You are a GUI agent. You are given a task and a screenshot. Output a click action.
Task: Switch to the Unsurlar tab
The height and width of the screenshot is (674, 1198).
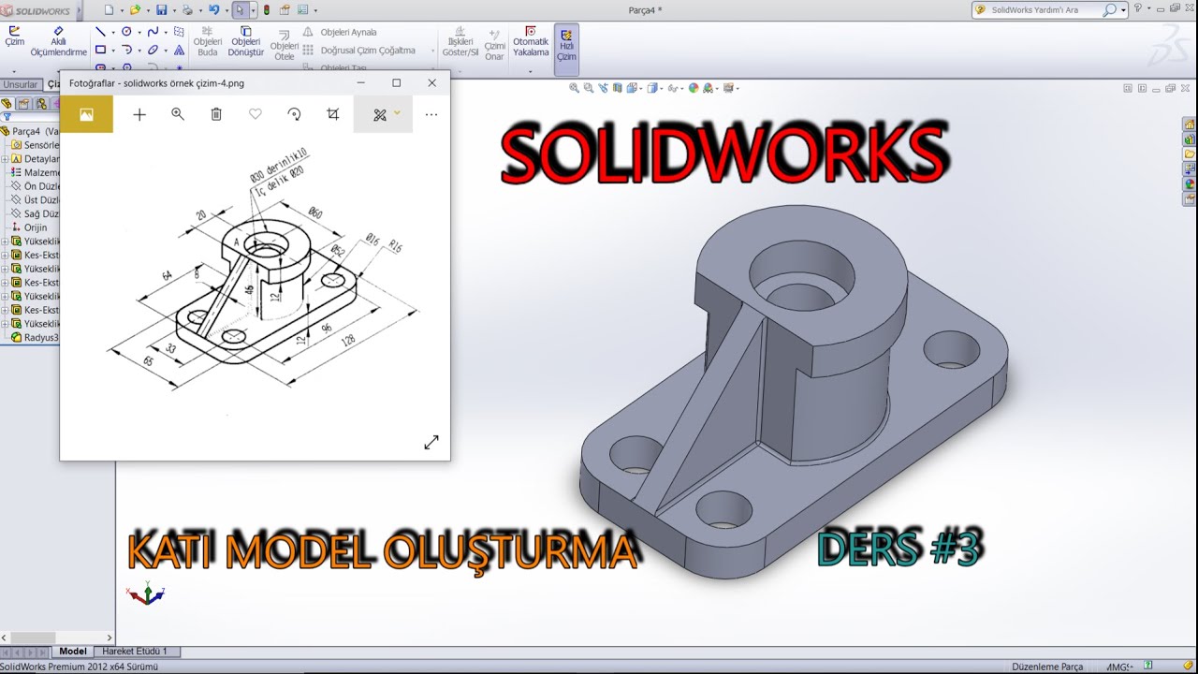click(x=22, y=84)
